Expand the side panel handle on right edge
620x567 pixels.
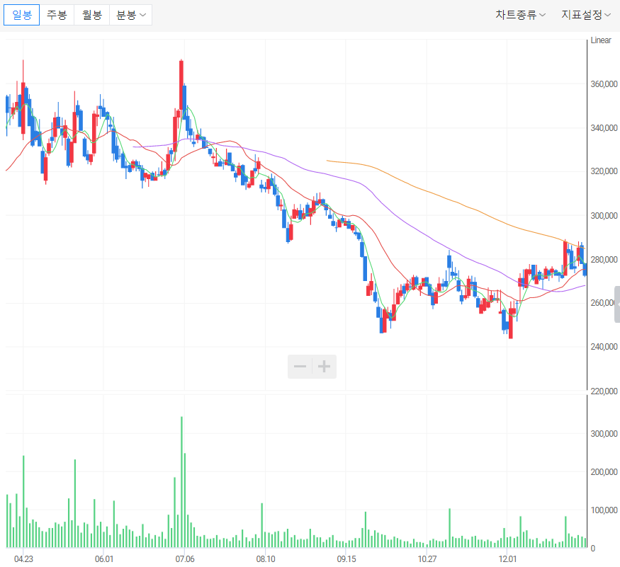pos(617,304)
